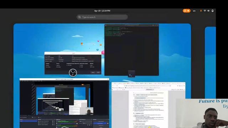Click the OBS logo badge on Stats window
The height and width of the screenshot is (128, 228).
pyautogui.click(x=73, y=73)
